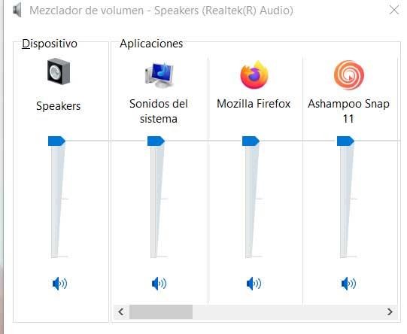This screenshot has width=407, height=334.
Task: Click the Sonidos del sistema slider handle
Action: click(x=156, y=141)
